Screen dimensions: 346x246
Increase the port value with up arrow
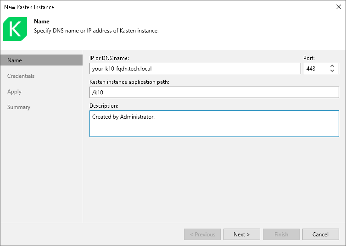tap(332, 66)
